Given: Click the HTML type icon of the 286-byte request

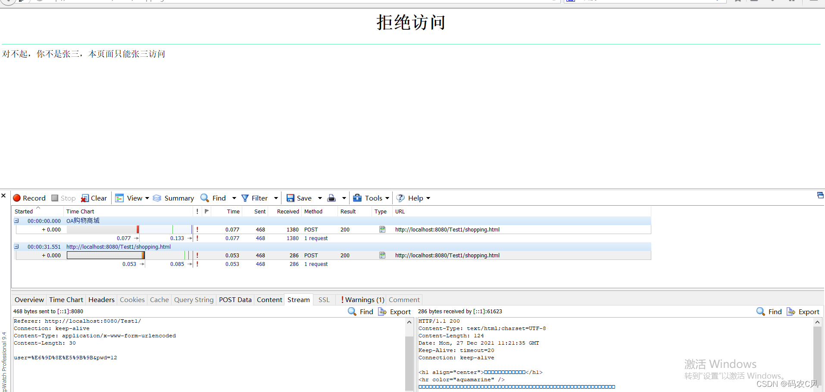Looking at the screenshot, I should (x=382, y=255).
